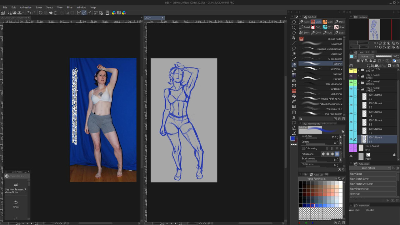The image size is (400, 225).
Task: Select the Lasso selection tool
Action: [294, 48]
